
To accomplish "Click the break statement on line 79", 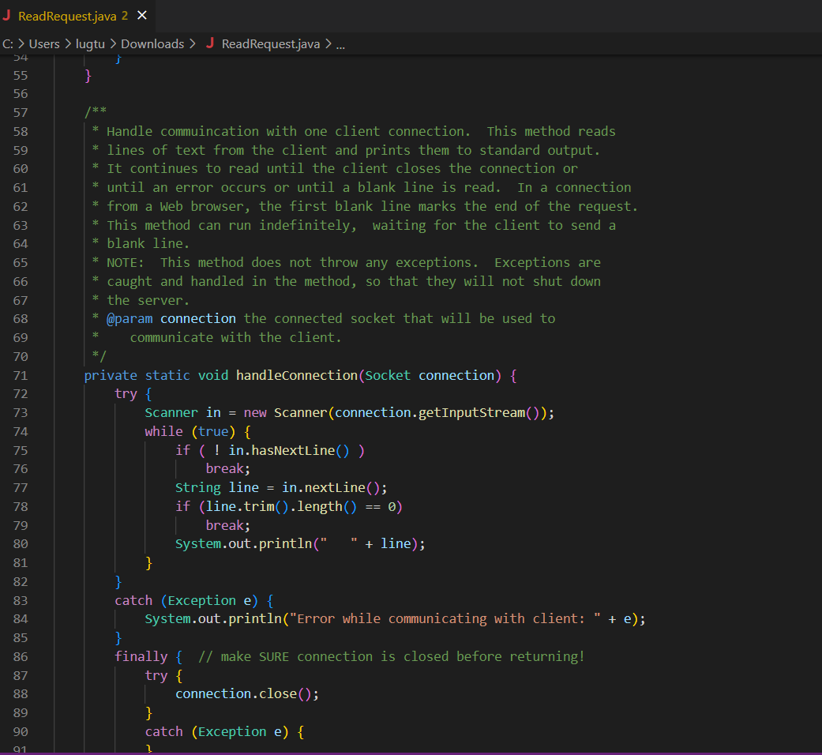I will coord(228,525).
